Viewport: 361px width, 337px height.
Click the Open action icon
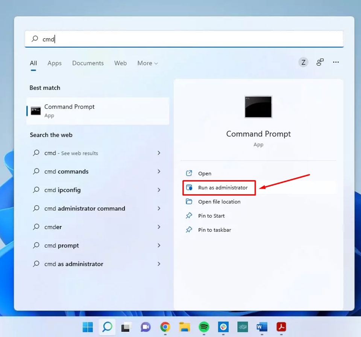(x=189, y=173)
